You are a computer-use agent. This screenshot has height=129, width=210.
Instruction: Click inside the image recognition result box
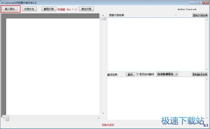point(156,44)
